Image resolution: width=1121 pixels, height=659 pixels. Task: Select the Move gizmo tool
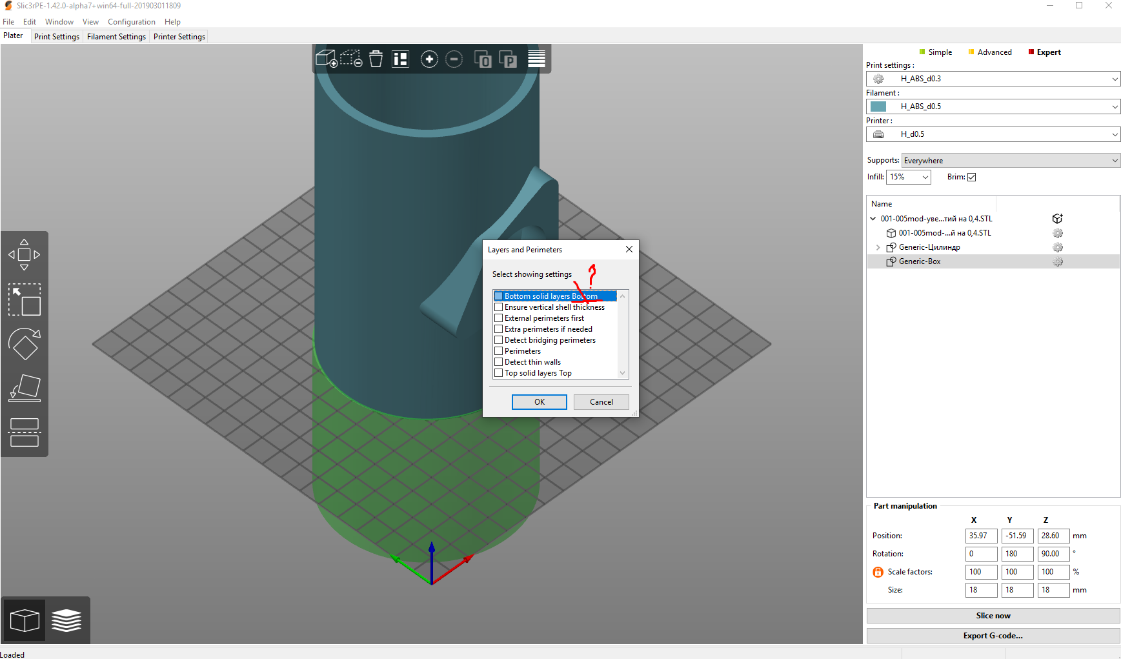(24, 254)
